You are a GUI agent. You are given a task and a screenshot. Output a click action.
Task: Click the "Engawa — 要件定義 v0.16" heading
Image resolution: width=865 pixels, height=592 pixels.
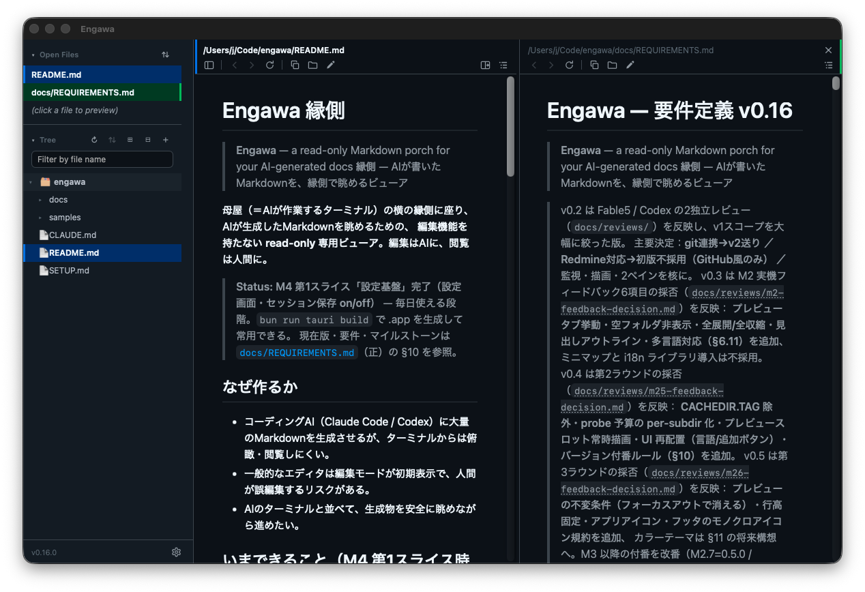coord(670,110)
